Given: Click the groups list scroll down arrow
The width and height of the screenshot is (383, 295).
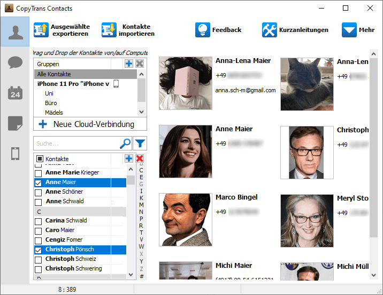Looking at the screenshot, I should [141, 112].
